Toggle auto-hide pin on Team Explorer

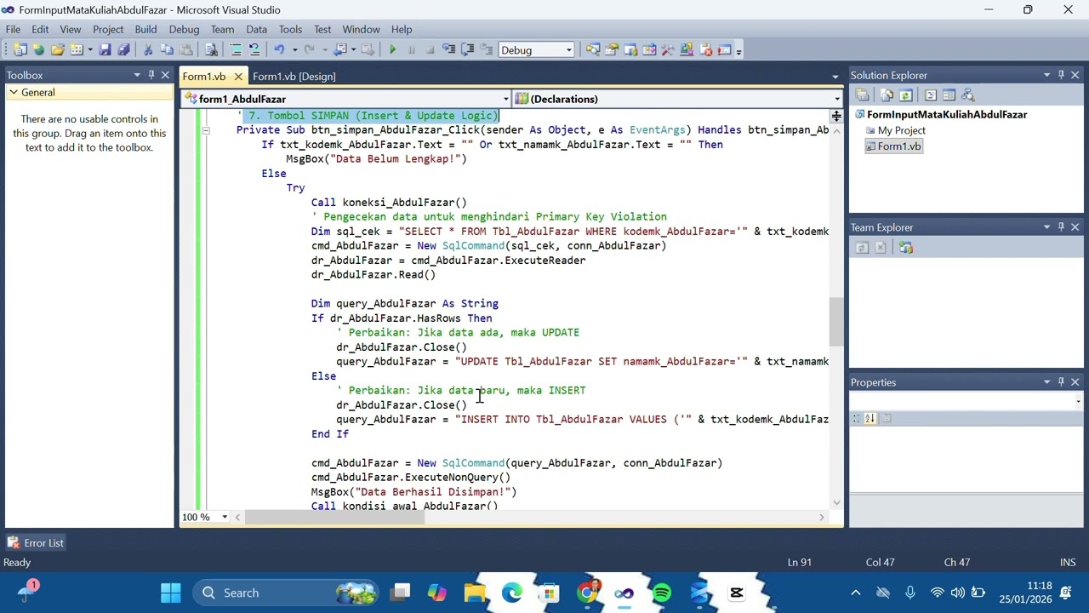pyautogui.click(x=1061, y=227)
